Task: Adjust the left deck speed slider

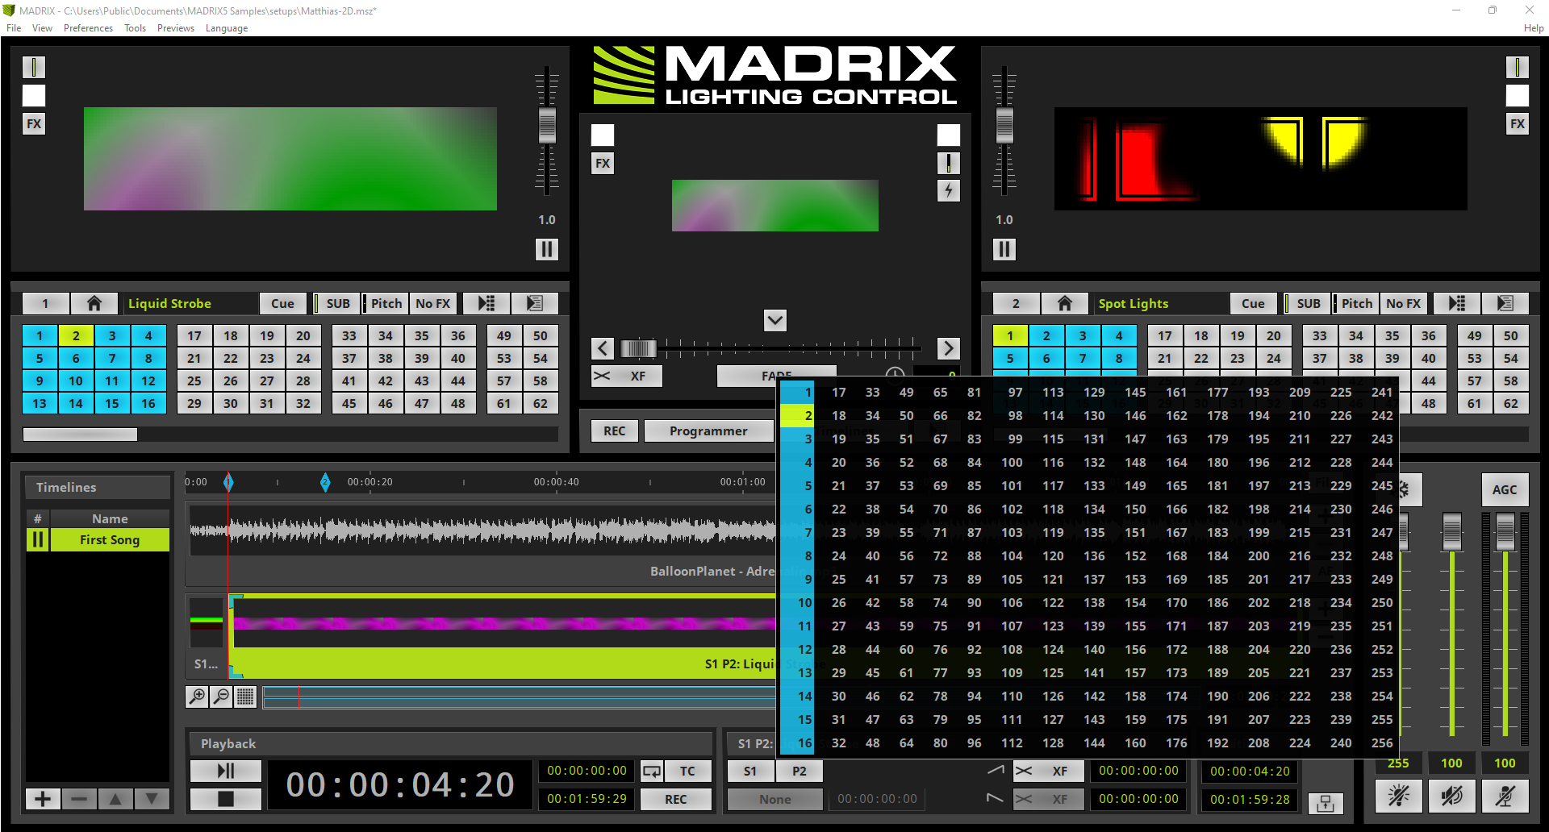Action: 547,125
